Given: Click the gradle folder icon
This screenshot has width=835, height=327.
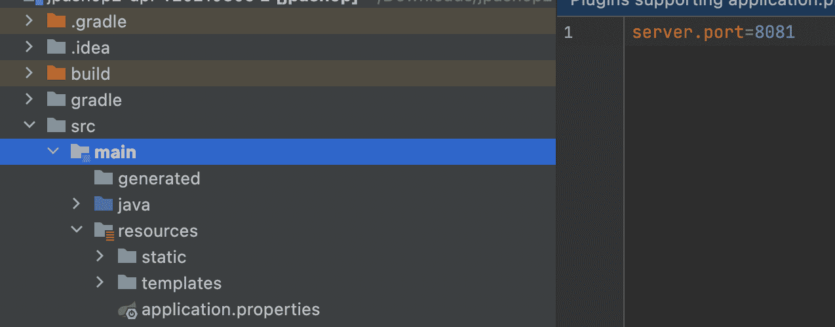Looking at the screenshot, I should (x=56, y=99).
